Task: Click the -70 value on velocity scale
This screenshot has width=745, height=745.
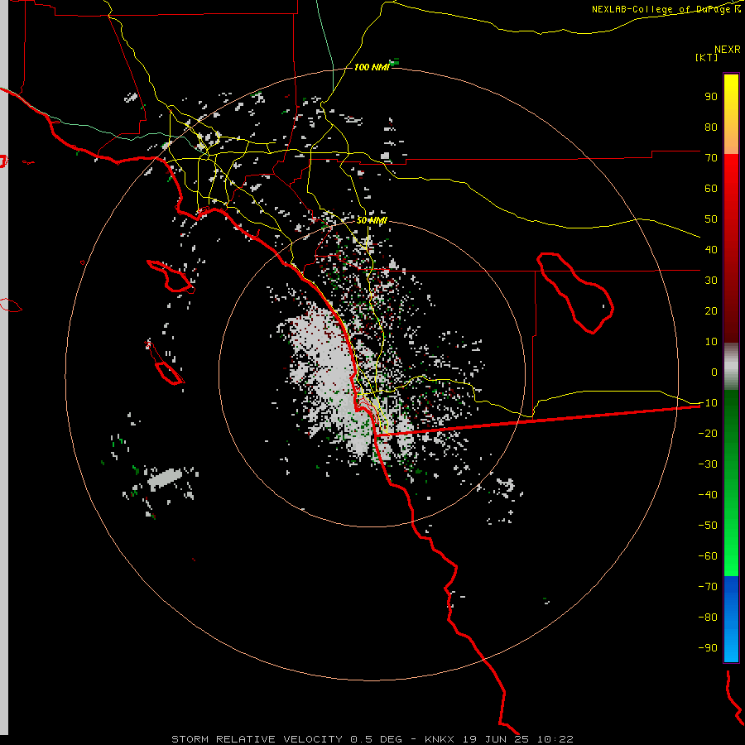Action: tap(708, 587)
